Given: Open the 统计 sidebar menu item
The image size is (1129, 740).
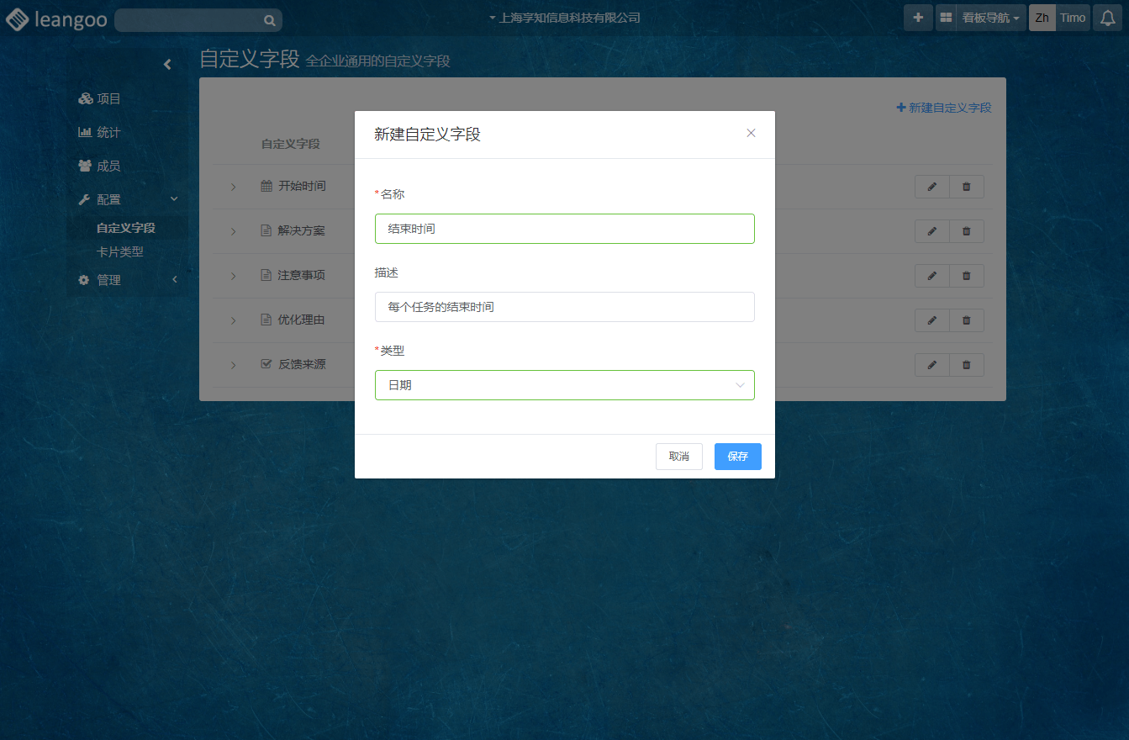Looking at the screenshot, I should [108, 132].
